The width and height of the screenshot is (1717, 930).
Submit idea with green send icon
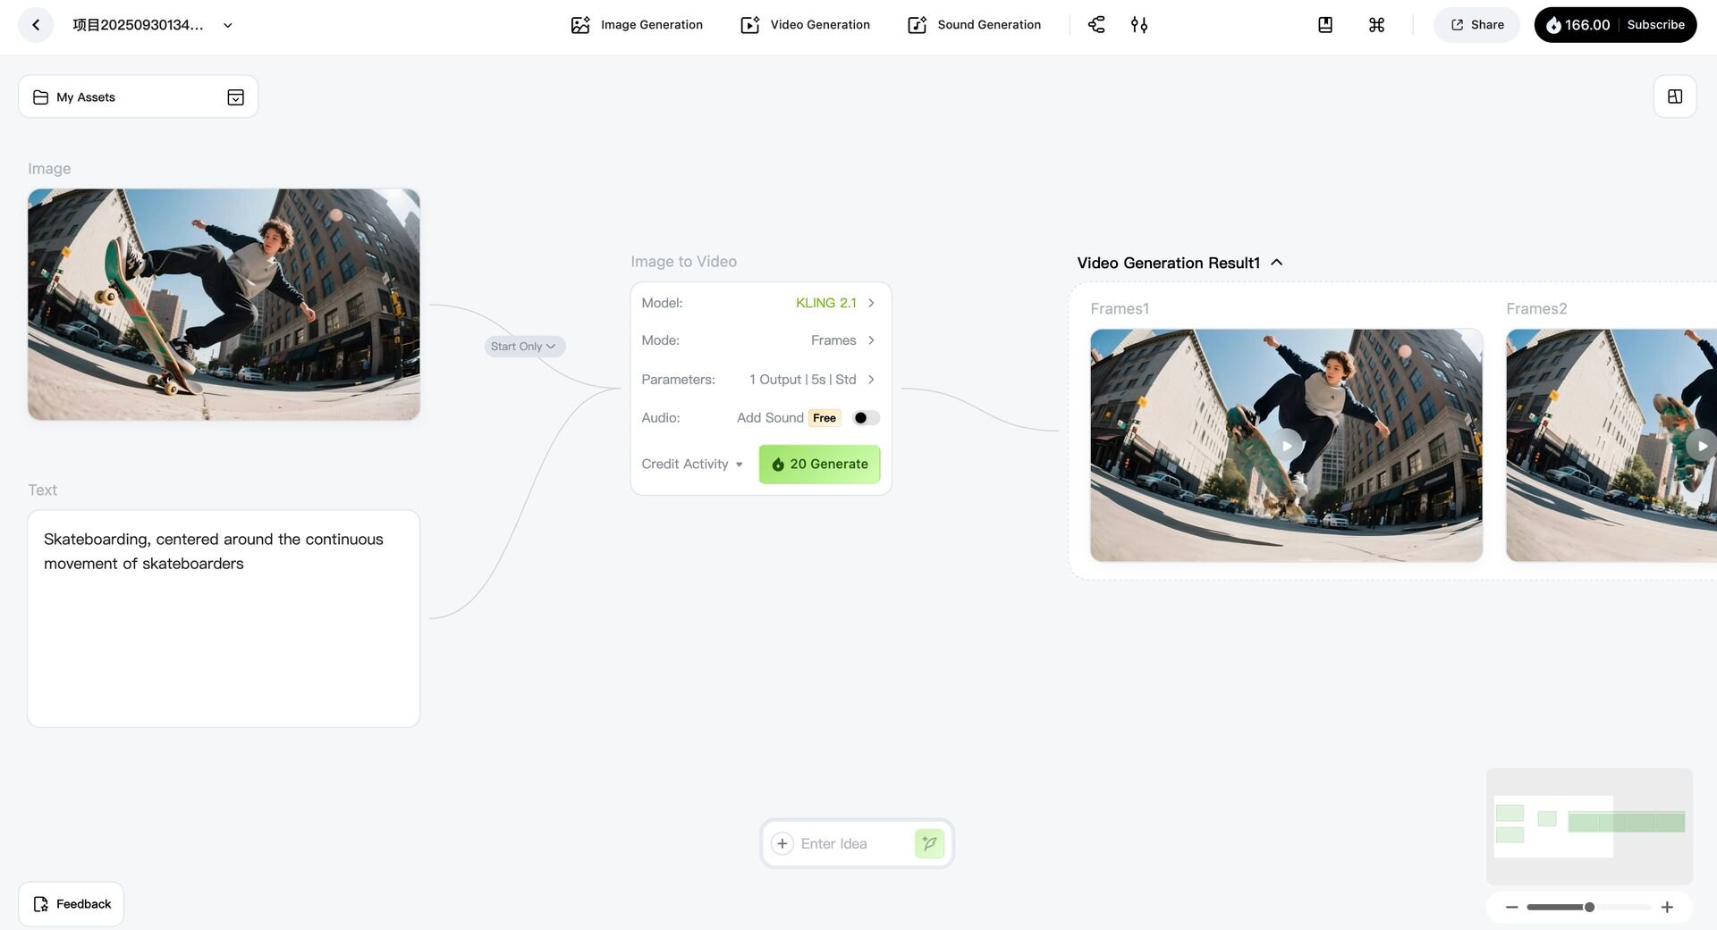tap(929, 843)
